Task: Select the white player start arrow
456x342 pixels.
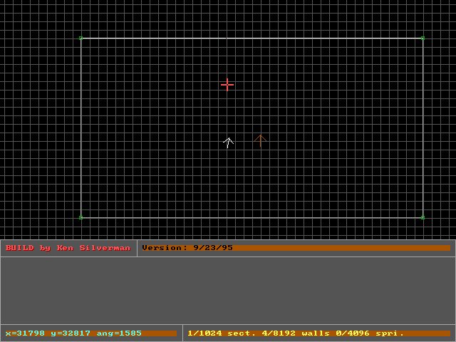Action: click(228, 142)
